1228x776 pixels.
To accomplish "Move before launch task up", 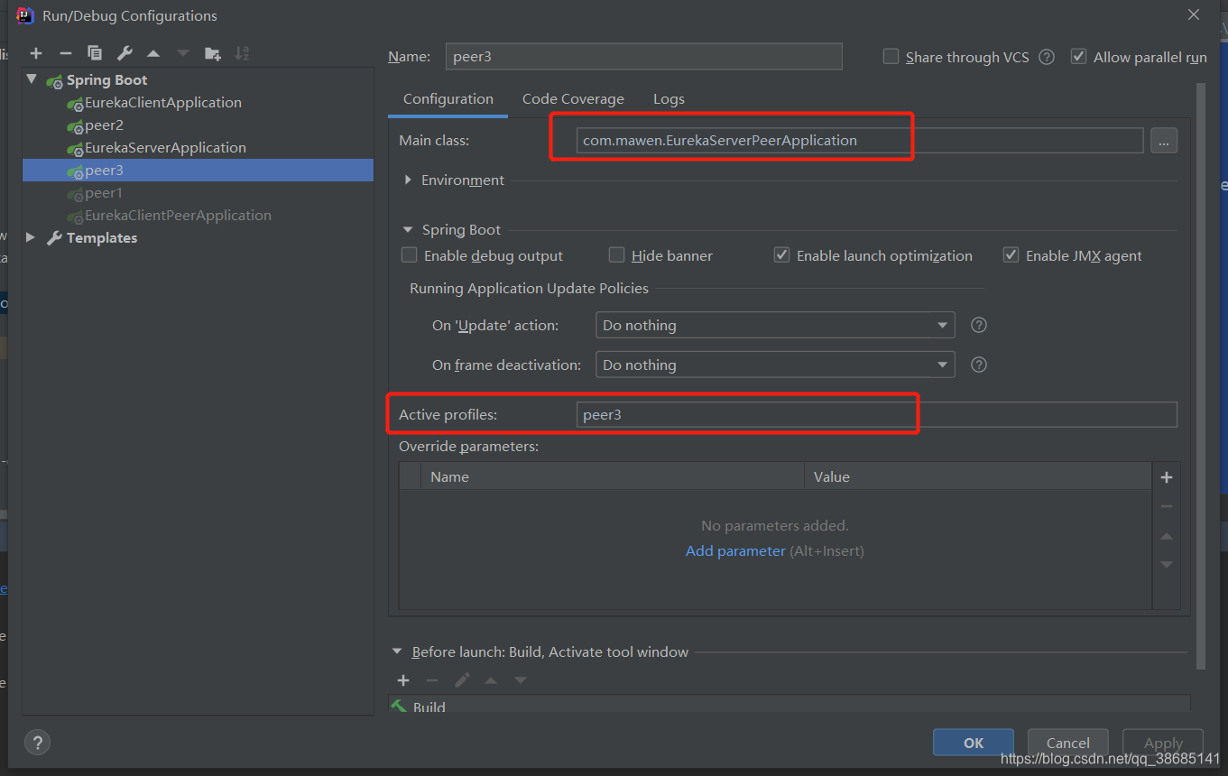I will point(491,680).
